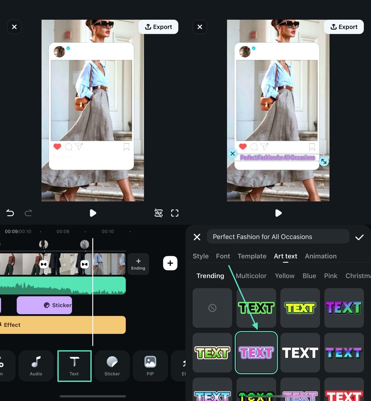Switch to Style tab
This screenshot has width=371, height=401.
pos(201,256)
